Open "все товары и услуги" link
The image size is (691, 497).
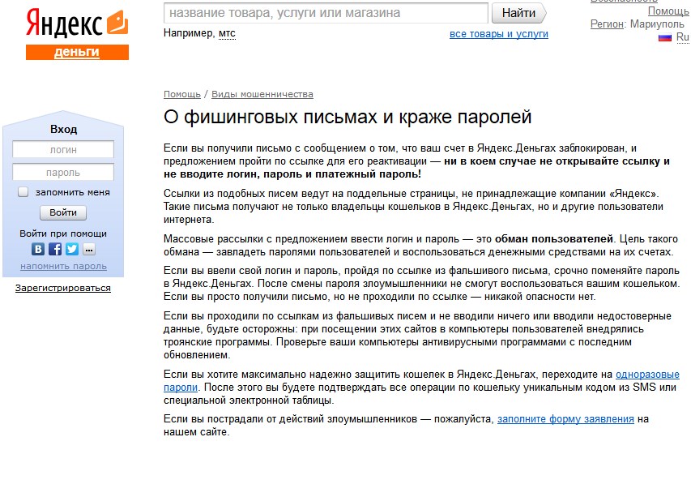tap(499, 34)
